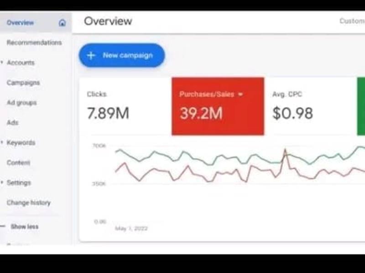Expand the Accounts section arrow

(x=2, y=62)
